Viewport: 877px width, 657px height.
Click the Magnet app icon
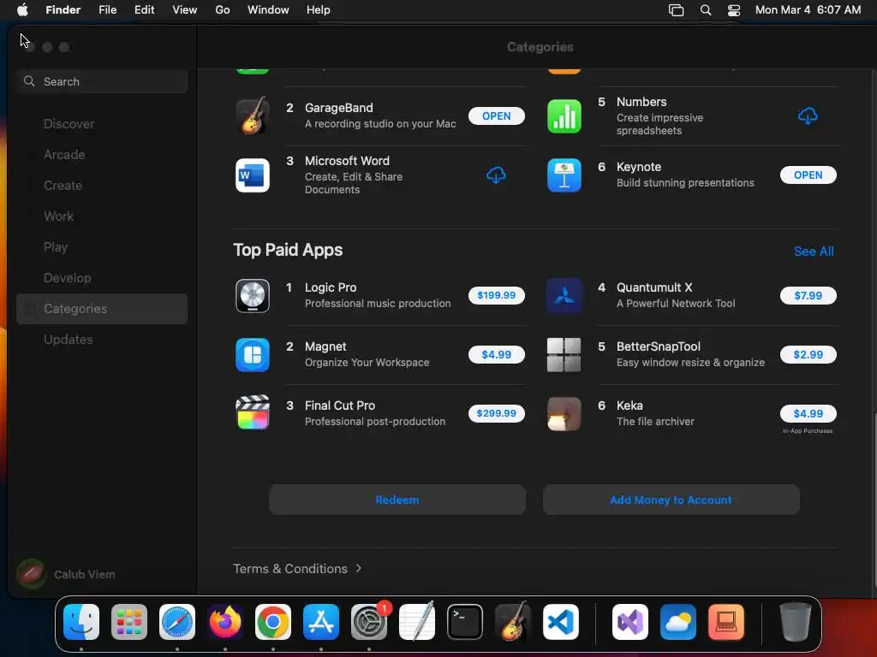253,355
